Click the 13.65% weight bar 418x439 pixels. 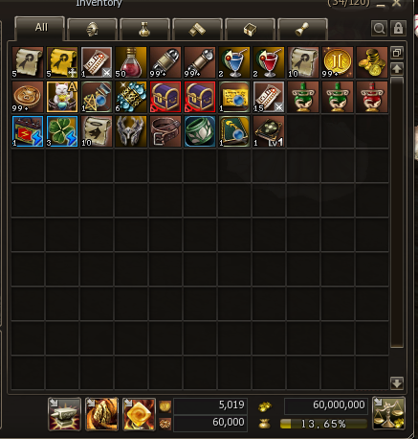(x=323, y=424)
